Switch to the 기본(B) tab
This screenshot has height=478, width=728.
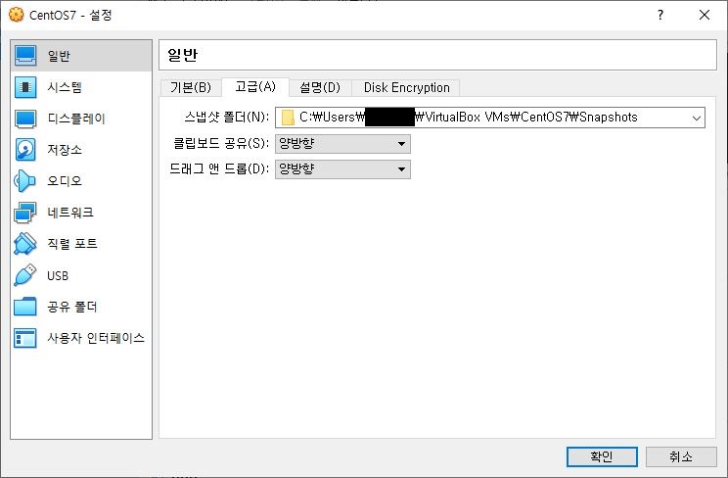coord(191,87)
